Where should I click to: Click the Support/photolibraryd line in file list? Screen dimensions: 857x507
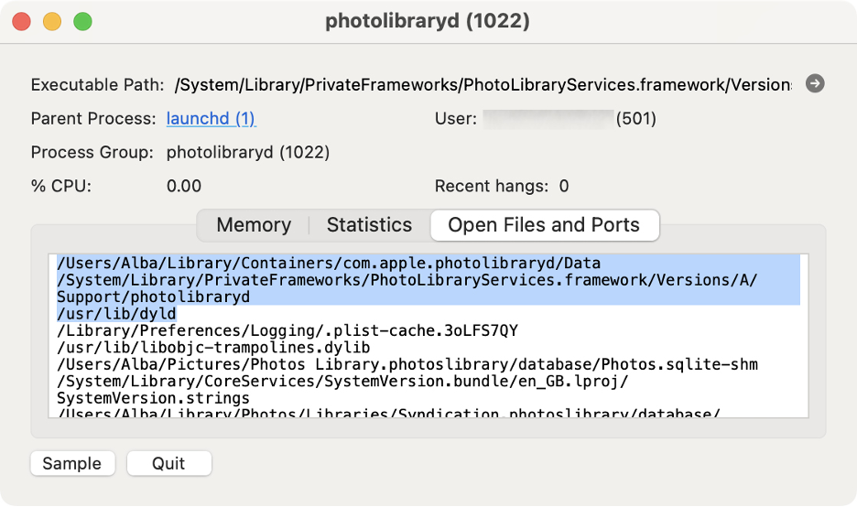point(153,297)
